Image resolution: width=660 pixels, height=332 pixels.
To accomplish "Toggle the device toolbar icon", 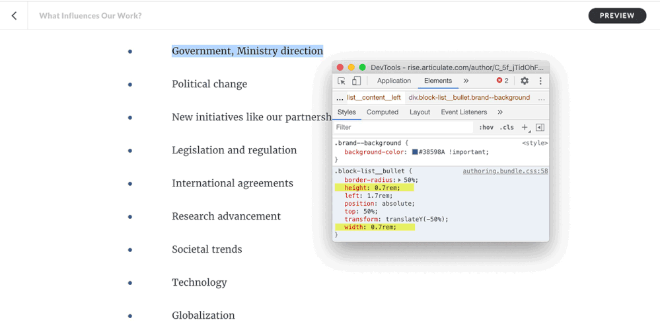I will click(x=356, y=81).
